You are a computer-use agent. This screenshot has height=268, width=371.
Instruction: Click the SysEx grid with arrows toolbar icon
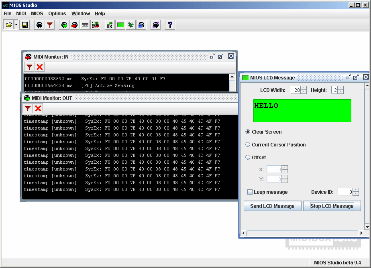95,25
